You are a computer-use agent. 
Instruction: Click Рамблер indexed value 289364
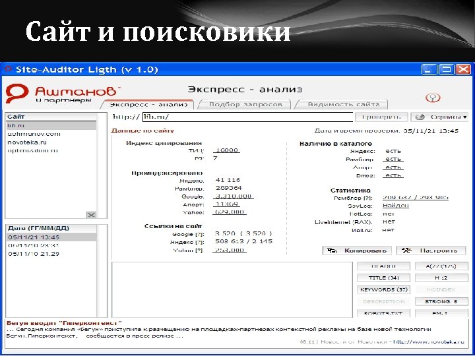229,188
